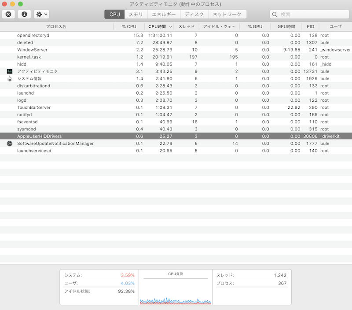Click the process info (i) toolbar icon
Image resolution: width=352 pixels, height=310 pixels.
[24, 14]
